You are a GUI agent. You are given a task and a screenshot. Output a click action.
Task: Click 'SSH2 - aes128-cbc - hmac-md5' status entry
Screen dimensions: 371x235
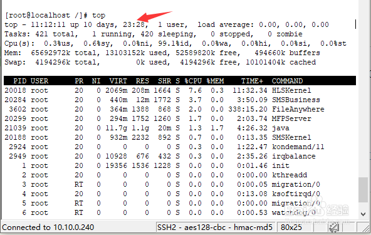214,227
